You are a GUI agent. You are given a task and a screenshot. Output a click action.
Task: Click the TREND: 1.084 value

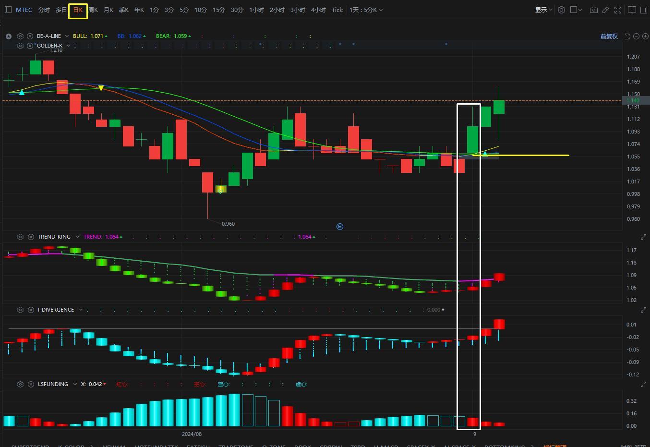point(103,237)
